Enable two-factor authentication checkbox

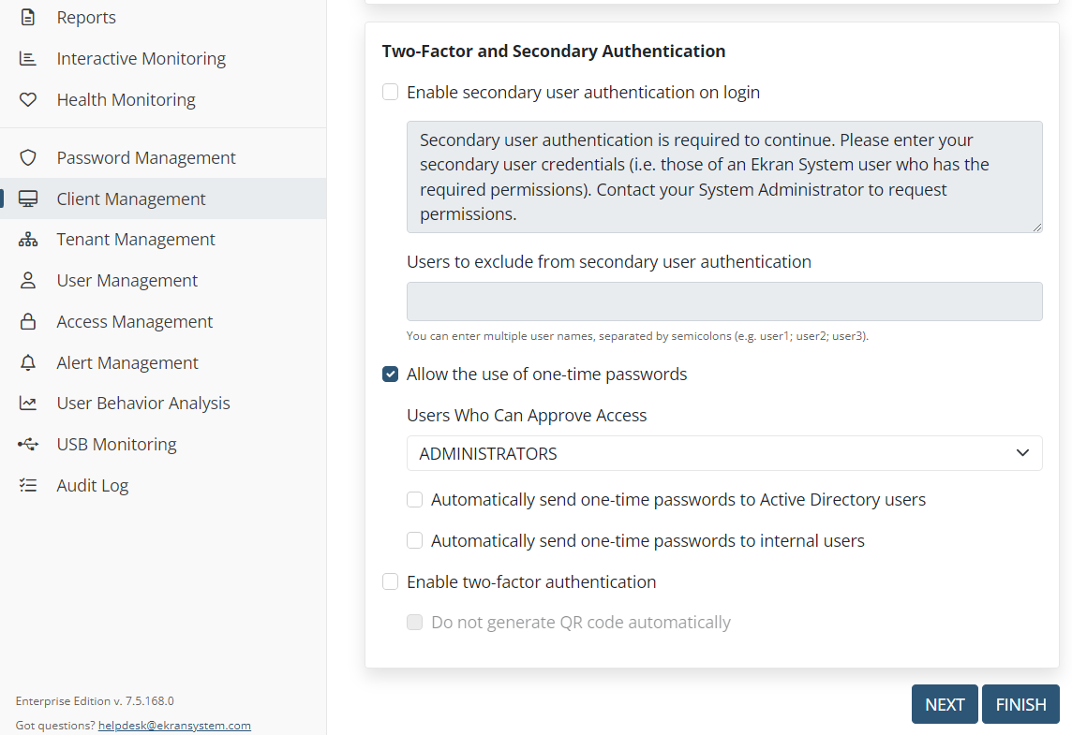tap(391, 582)
